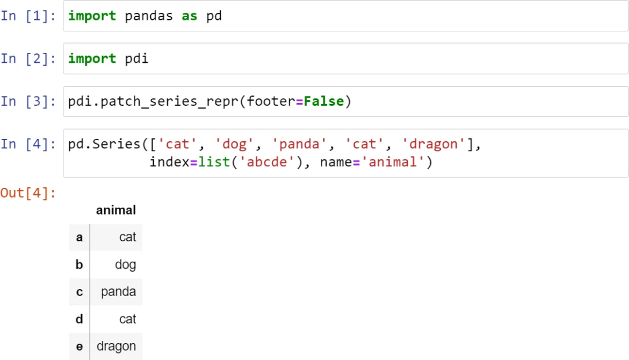The width and height of the screenshot is (629, 360).
Task: Focus the 'import pdi' code cell
Action: click(345, 59)
